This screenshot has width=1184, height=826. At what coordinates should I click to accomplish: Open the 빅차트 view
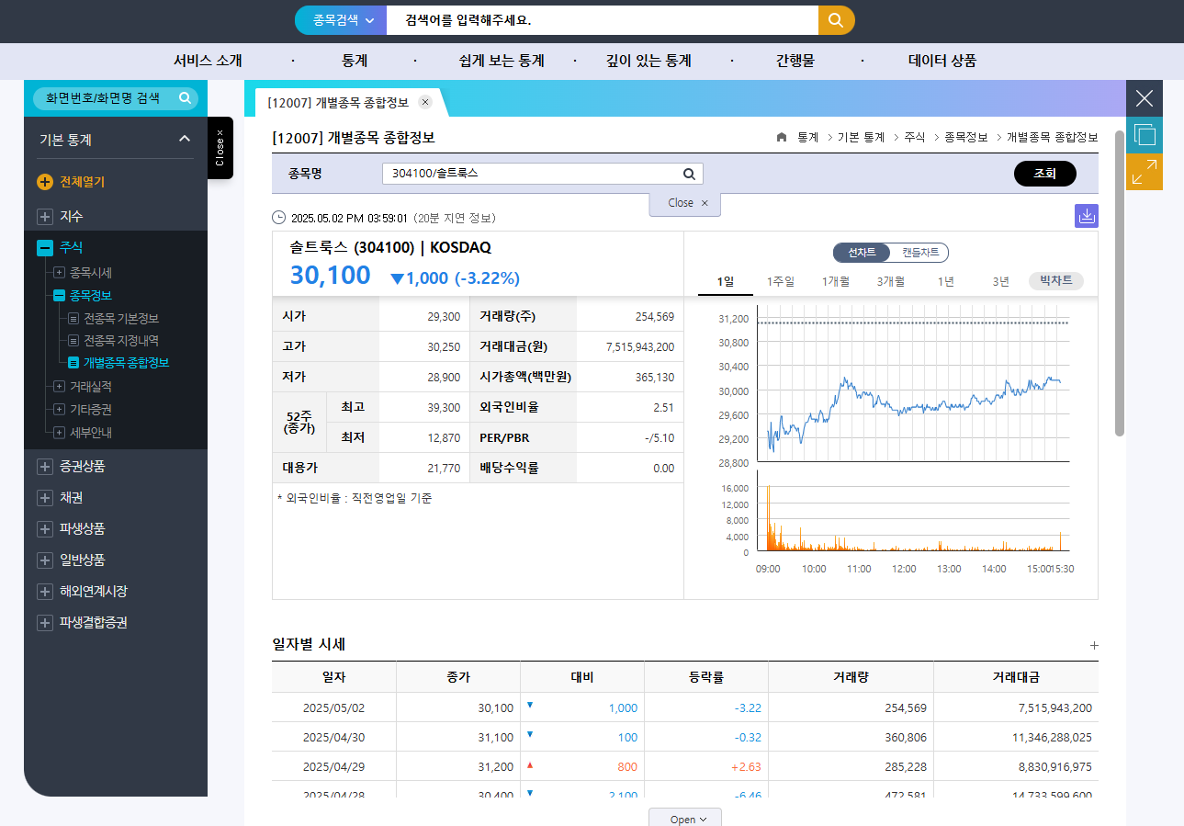tap(1054, 281)
